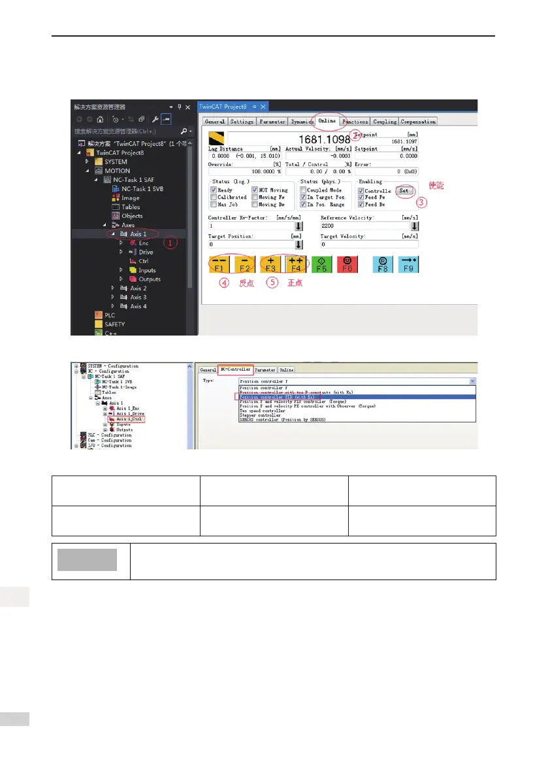Toggle the Moving Fw checkbox
Viewport: 548px width, 779px height.
(255, 198)
